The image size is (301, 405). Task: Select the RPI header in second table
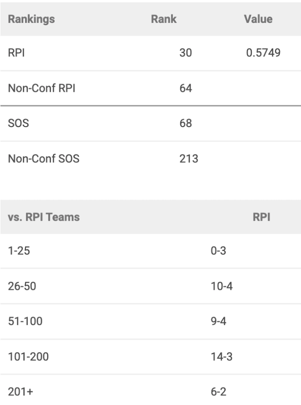(261, 217)
